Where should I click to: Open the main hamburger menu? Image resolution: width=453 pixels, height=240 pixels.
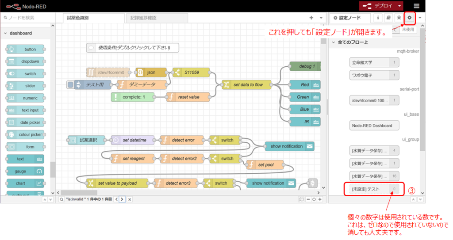click(416, 6)
